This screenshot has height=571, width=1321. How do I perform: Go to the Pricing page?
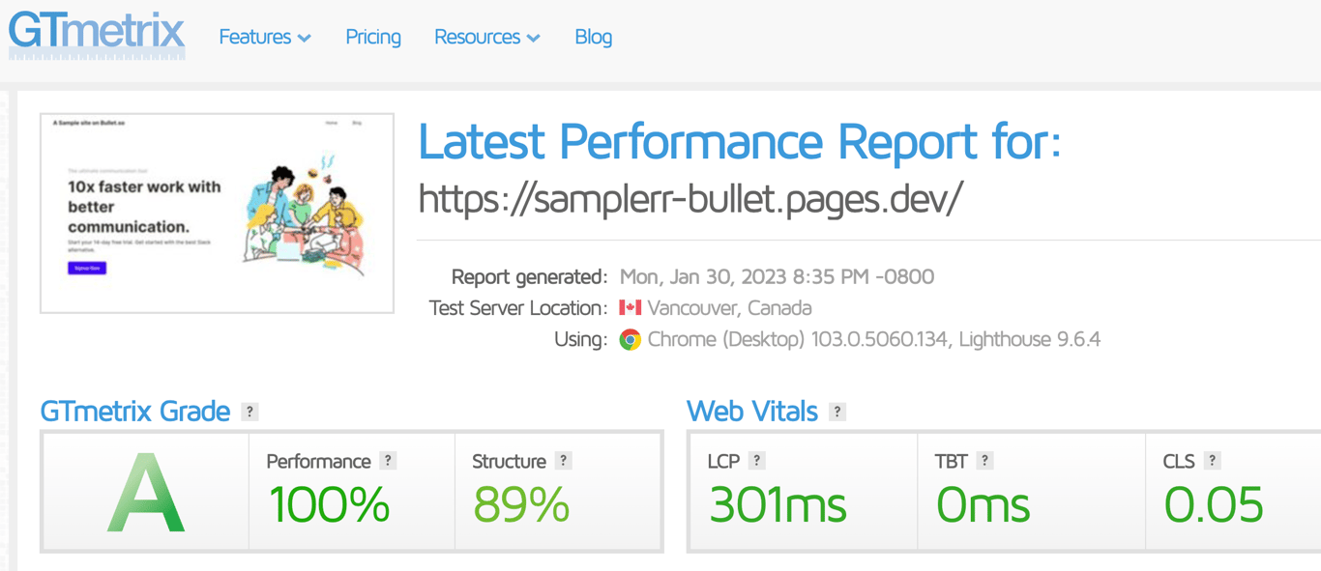[373, 37]
